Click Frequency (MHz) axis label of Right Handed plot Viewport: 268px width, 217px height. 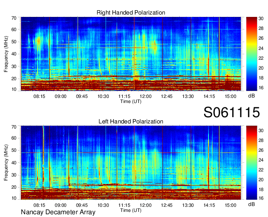click(x=6, y=54)
